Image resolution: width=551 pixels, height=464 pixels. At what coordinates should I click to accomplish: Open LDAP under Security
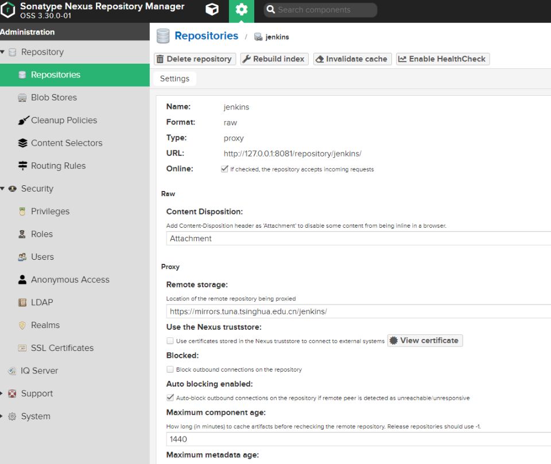tap(75, 302)
